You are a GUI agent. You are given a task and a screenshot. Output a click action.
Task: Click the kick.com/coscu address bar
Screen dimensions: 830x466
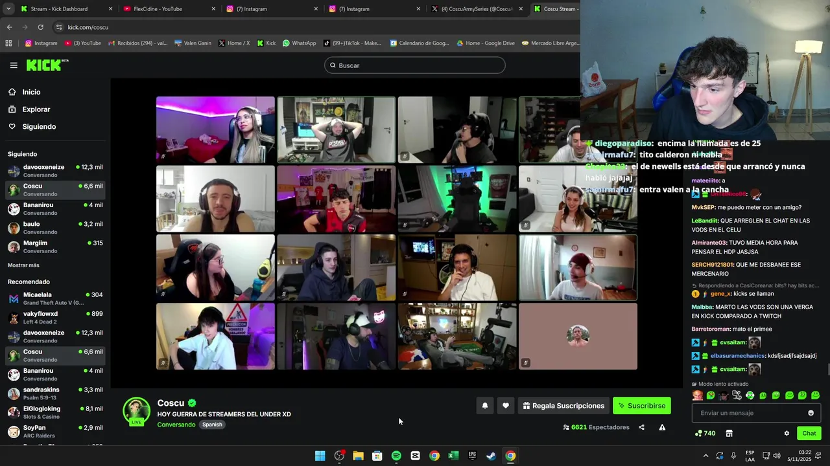click(x=311, y=27)
